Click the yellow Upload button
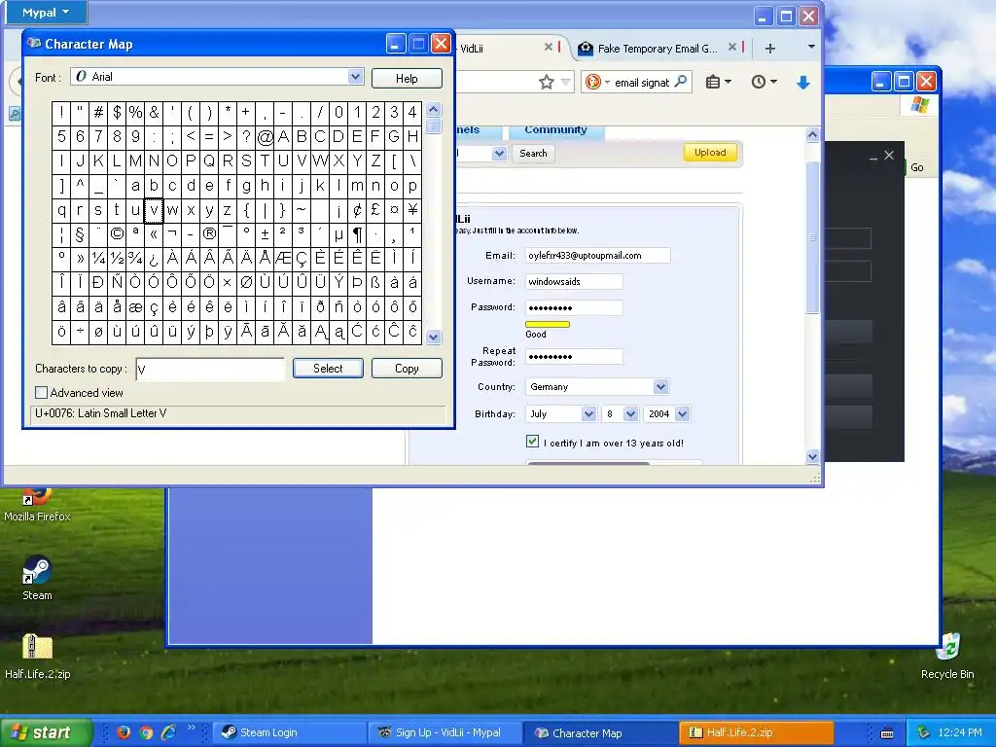This screenshot has height=747, width=996. click(x=710, y=153)
